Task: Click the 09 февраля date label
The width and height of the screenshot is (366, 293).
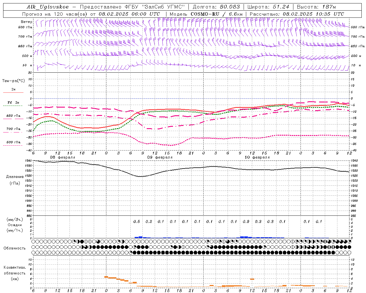Action: coord(160,157)
